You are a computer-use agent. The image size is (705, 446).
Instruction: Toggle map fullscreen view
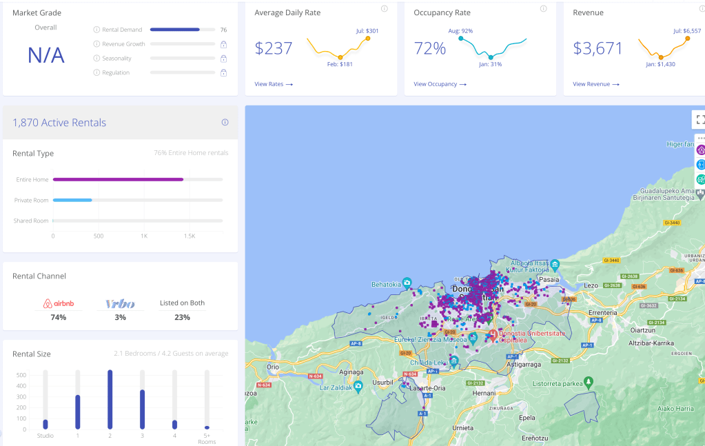(700, 119)
